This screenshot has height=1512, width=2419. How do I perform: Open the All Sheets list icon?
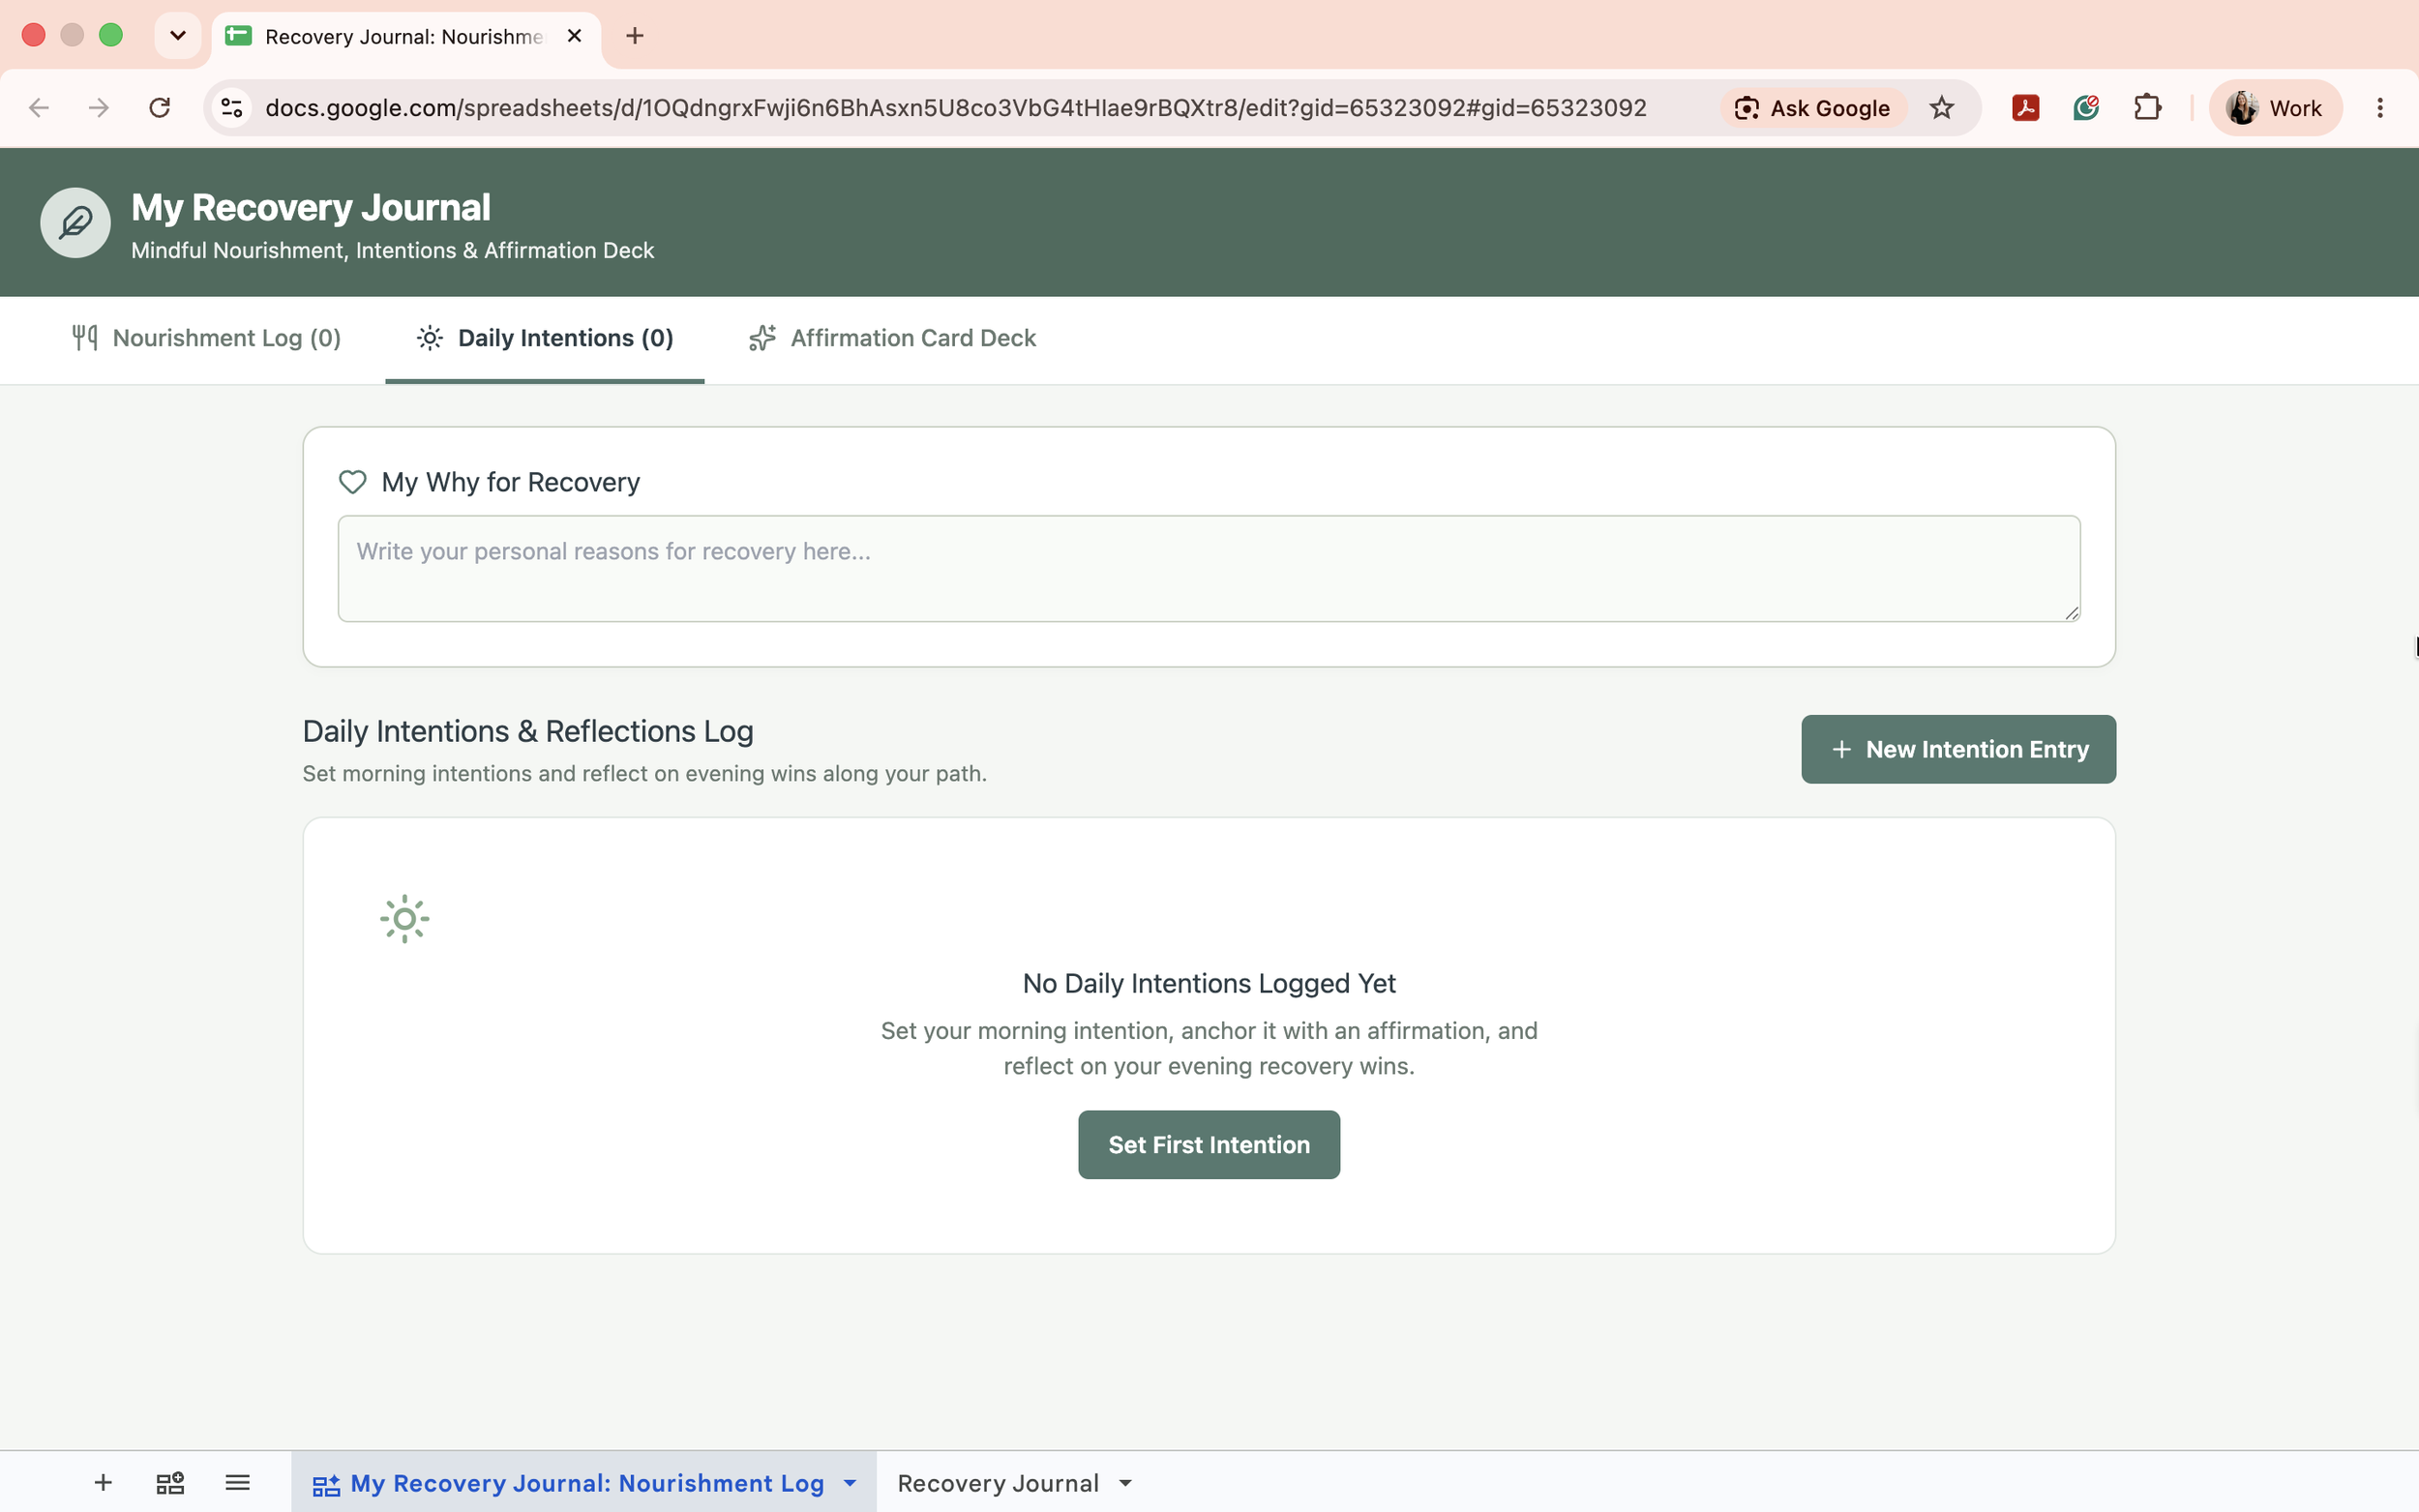[x=237, y=1482]
